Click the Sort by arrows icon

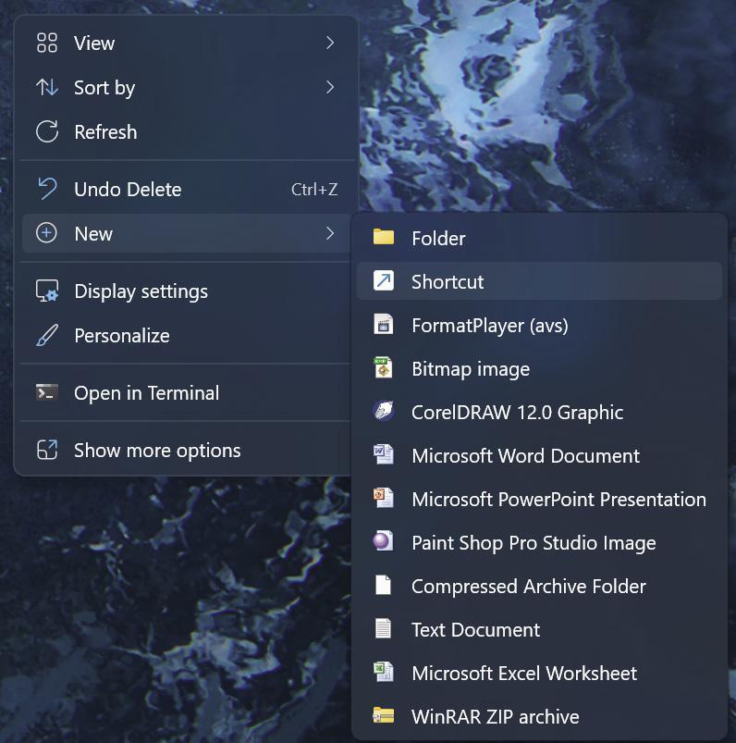[x=47, y=87]
